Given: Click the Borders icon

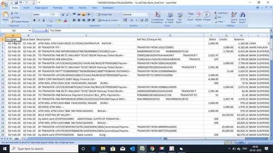Looking at the screenshot, I should 51,20.
